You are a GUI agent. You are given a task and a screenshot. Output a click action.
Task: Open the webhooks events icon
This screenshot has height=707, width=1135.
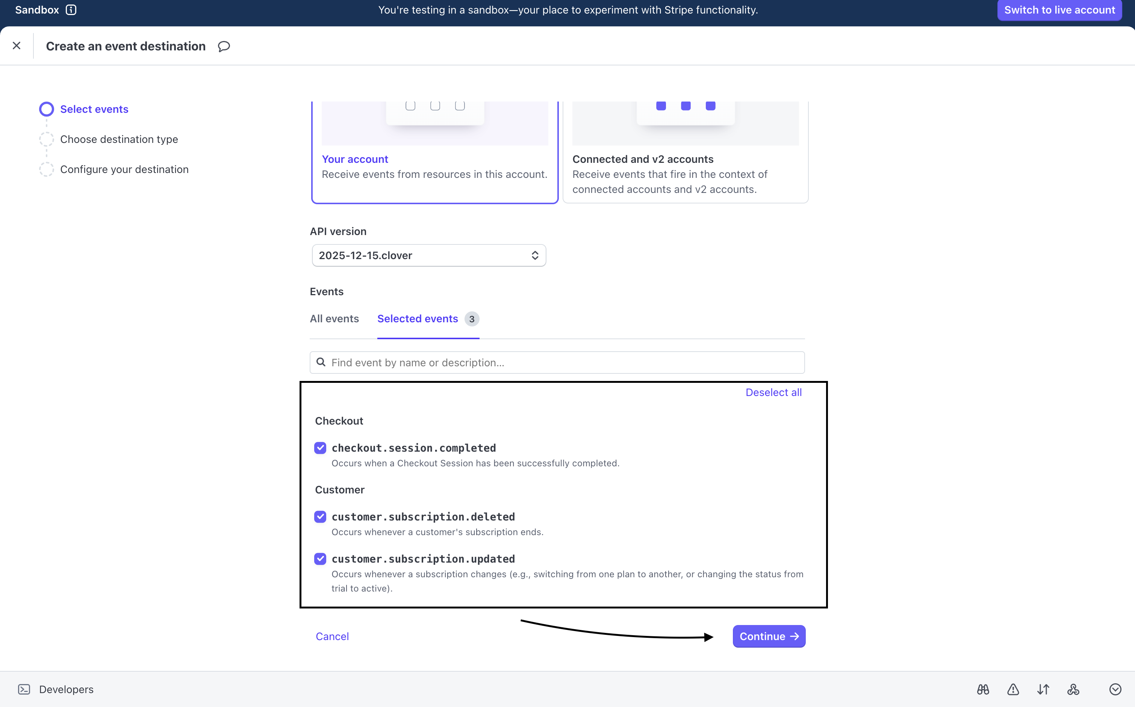click(1073, 689)
